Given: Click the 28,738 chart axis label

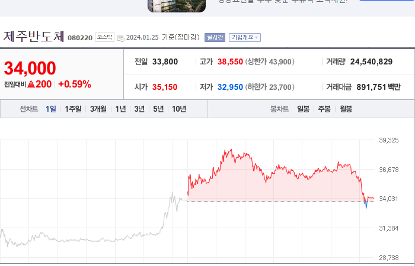Looking at the screenshot, I should tap(389, 258).
